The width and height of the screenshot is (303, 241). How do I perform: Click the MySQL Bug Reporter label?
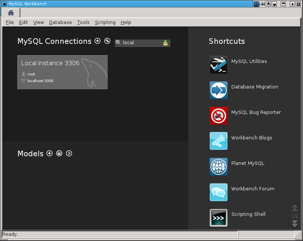point(256,112)
